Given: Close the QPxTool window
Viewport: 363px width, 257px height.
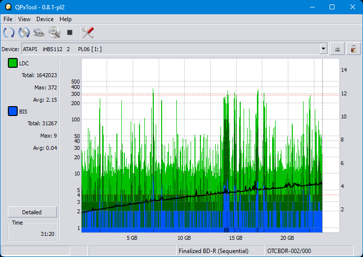Looking at the screenshot, I should [352, 7].
